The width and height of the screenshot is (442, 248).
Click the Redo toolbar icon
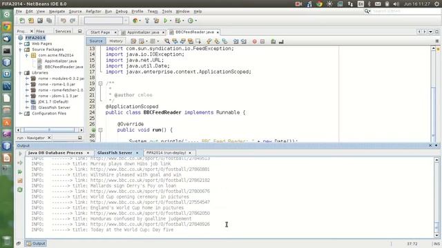(x=73, y=21)
